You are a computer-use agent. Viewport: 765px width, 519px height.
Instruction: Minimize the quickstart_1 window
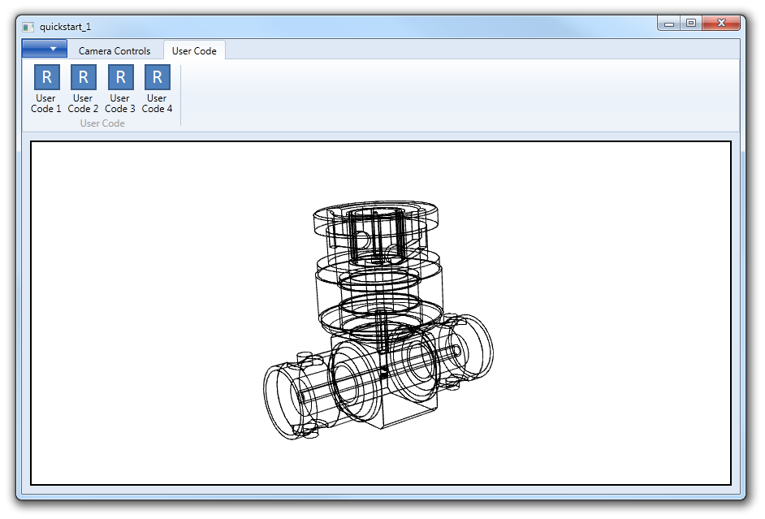669,24
